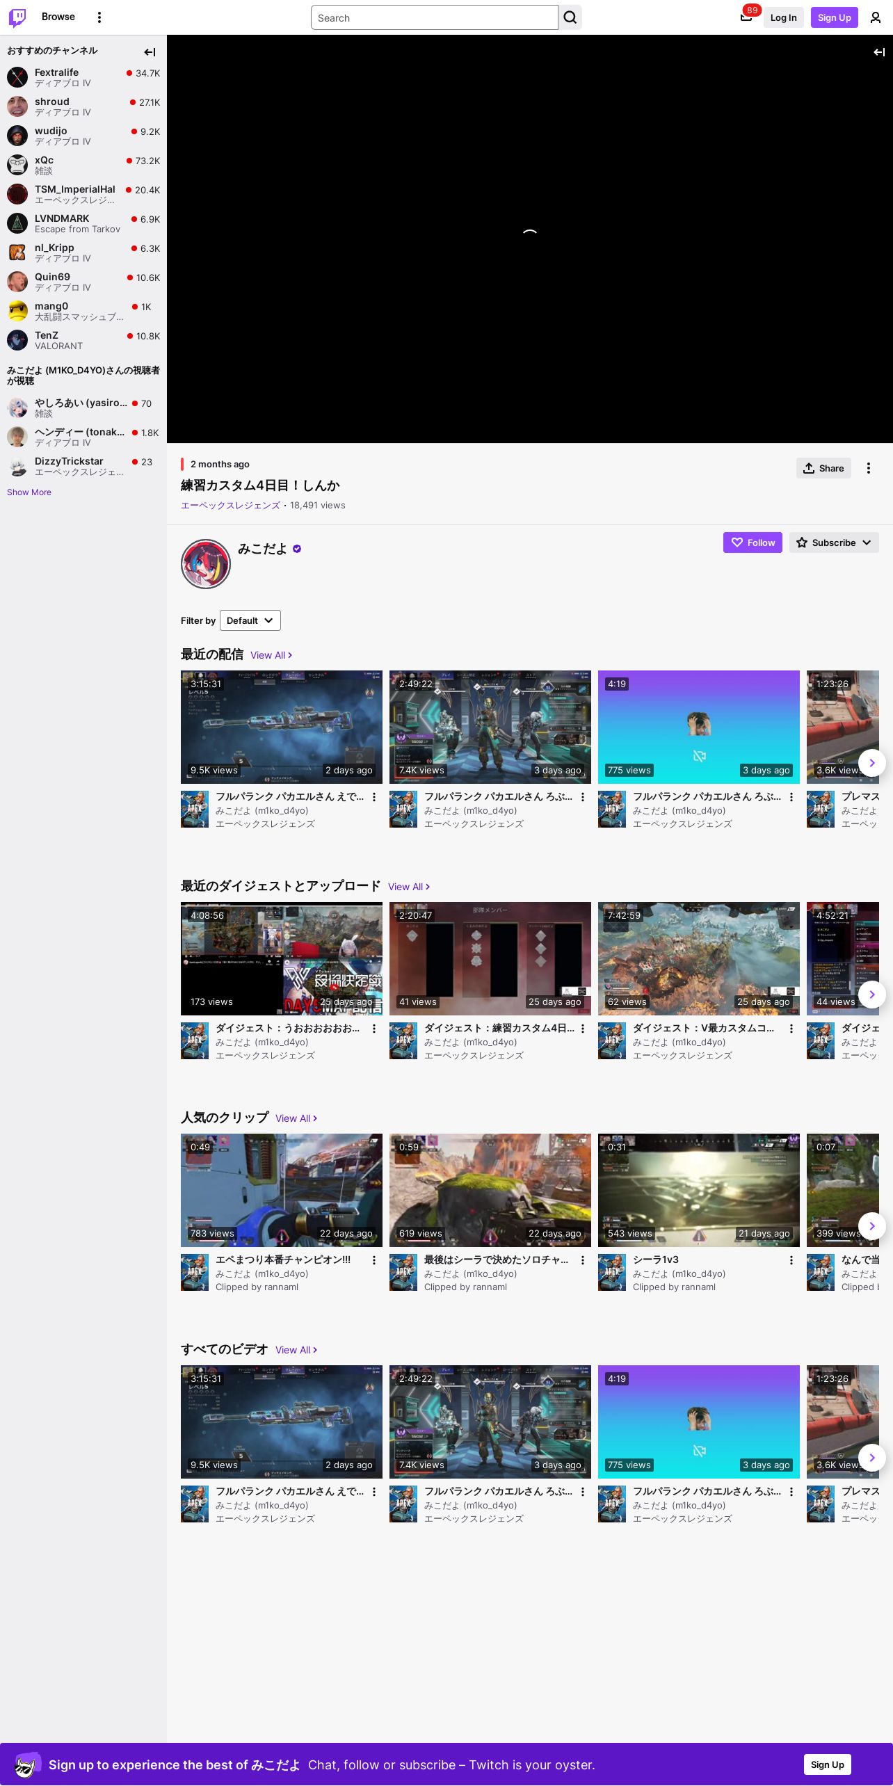Click Apex game icon under シーラ1v3 clip
The height and width of the screenshot is (1786, 893).
(x=612, y=1273)
